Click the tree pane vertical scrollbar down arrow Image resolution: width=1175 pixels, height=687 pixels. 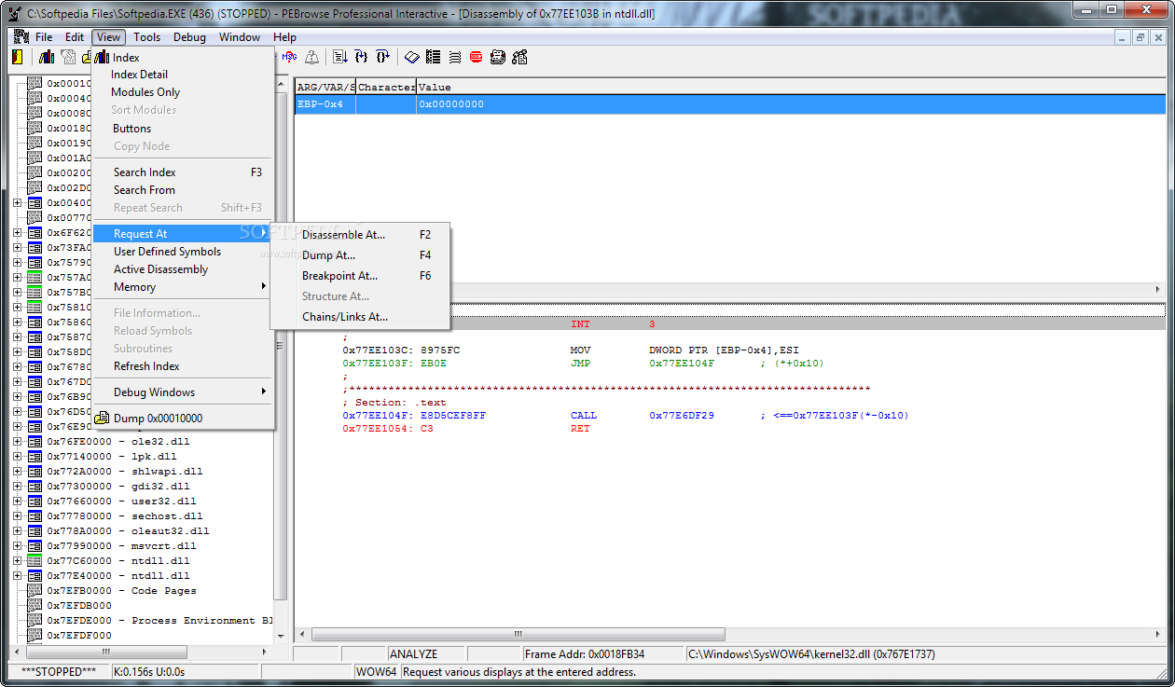(281, 636)
